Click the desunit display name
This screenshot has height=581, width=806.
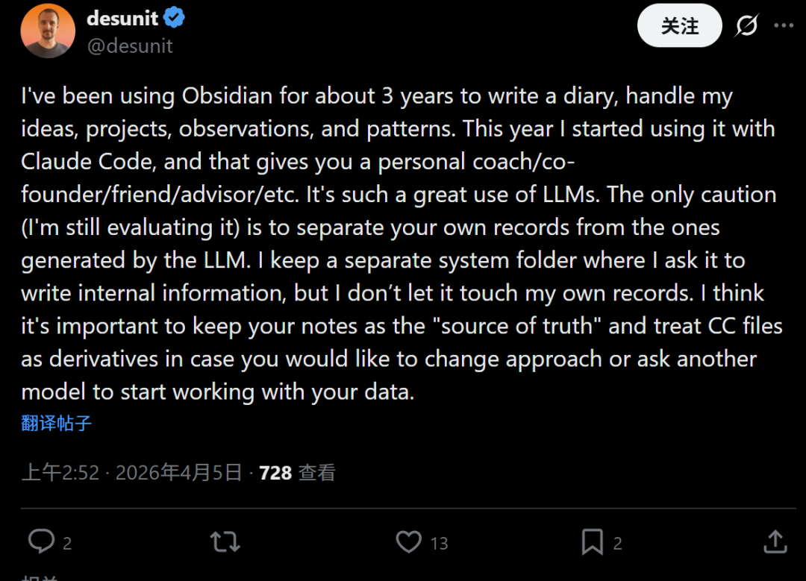(x=122, y=18)
